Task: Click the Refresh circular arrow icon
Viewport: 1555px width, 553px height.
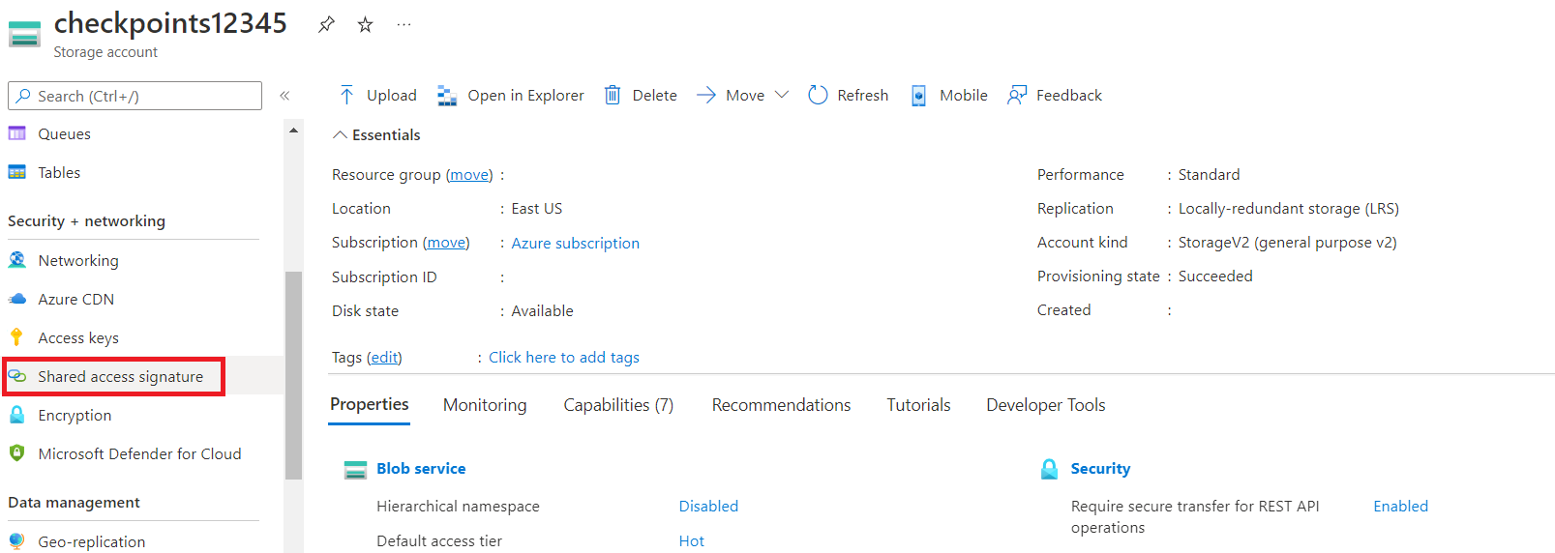Action: (818, 95)
